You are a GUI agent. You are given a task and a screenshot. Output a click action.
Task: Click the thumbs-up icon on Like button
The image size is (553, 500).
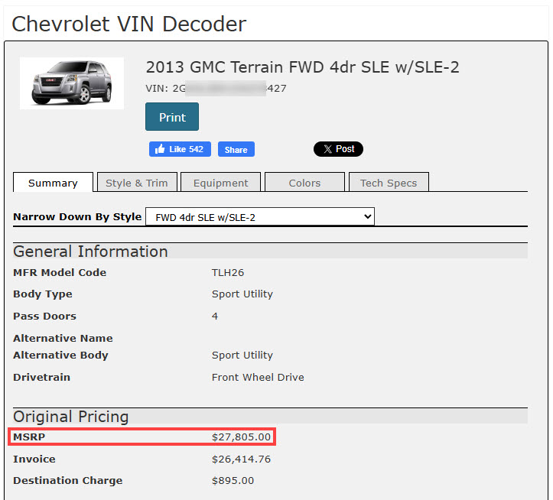(160, 149)
